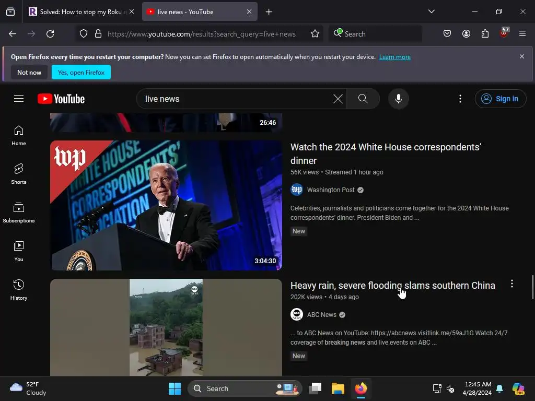
Task: Open Firefox tracking protection shield
Action: tap(84, 34)
